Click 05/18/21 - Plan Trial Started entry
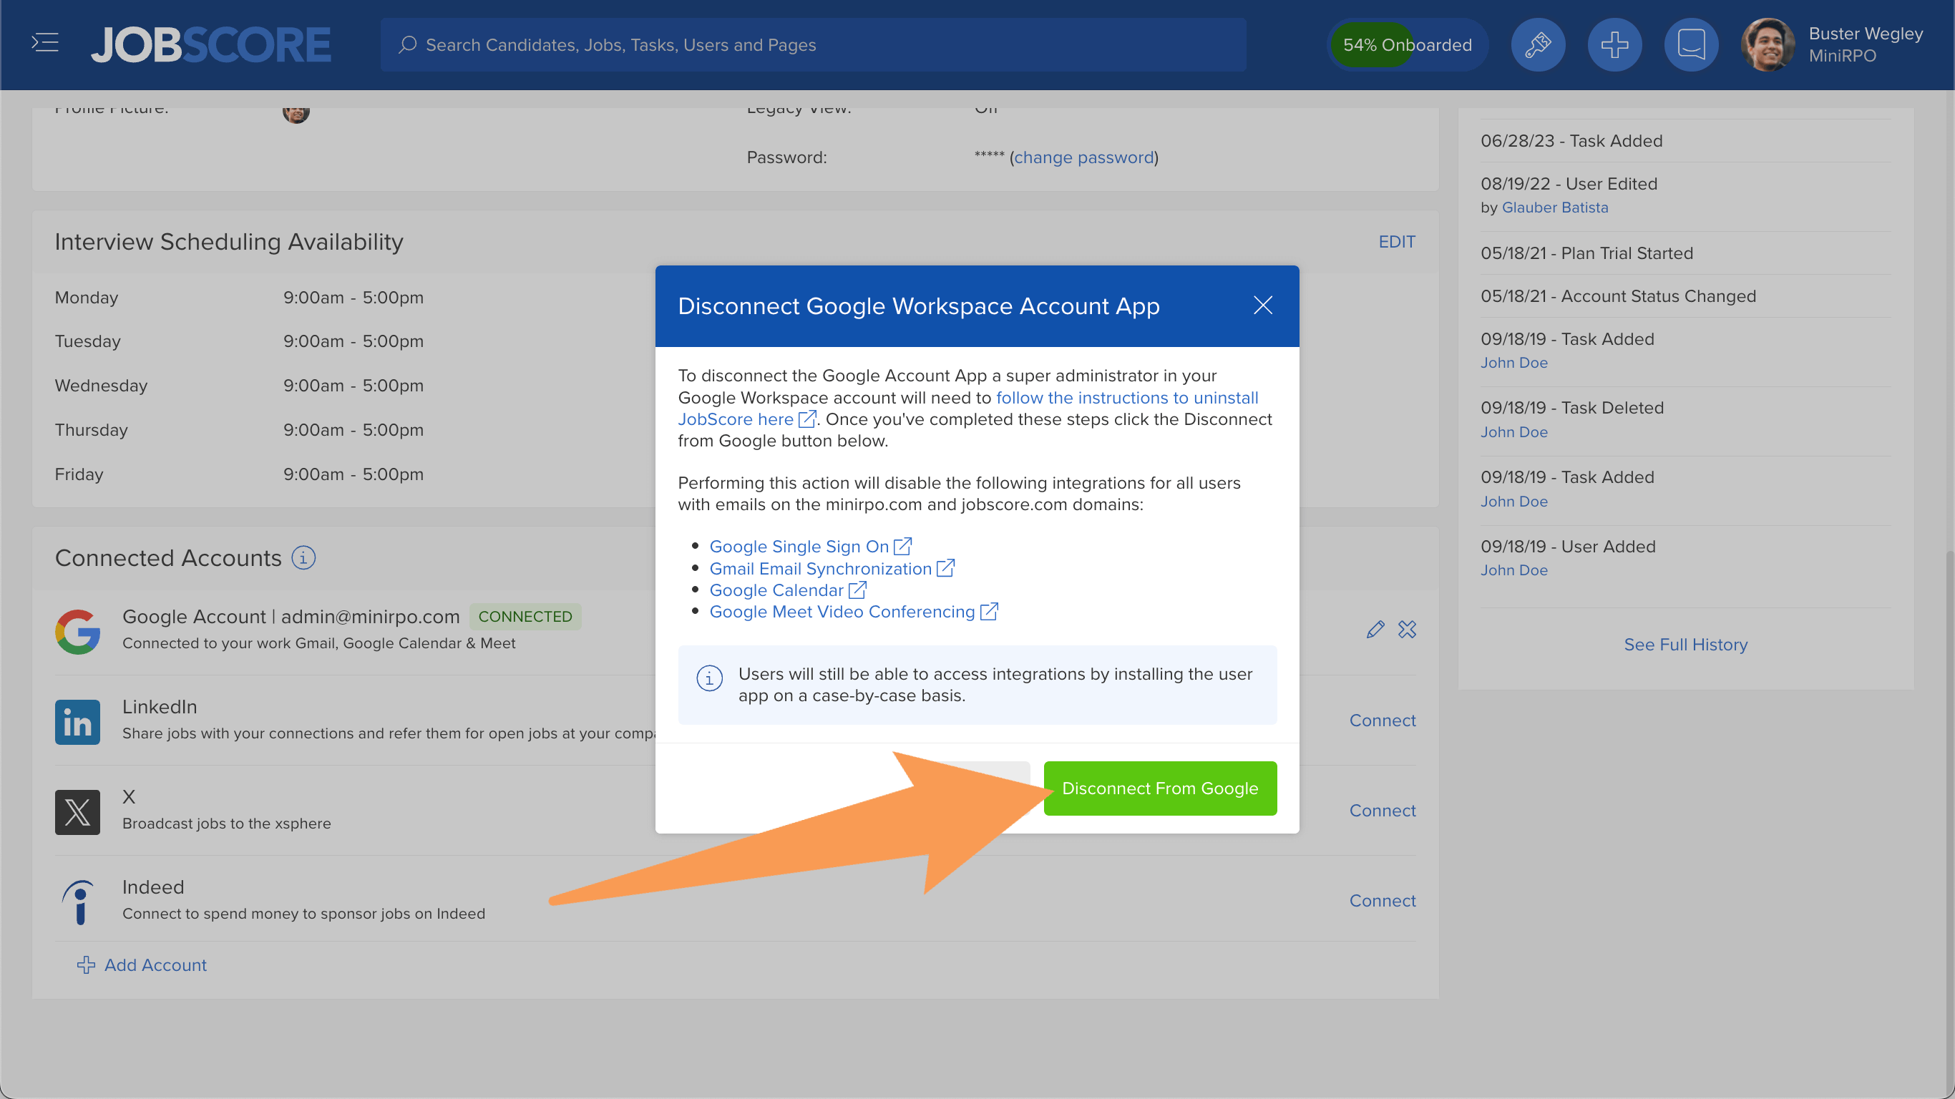This screenshot has height=1099, width=1955. click(x=1586, y=253)
